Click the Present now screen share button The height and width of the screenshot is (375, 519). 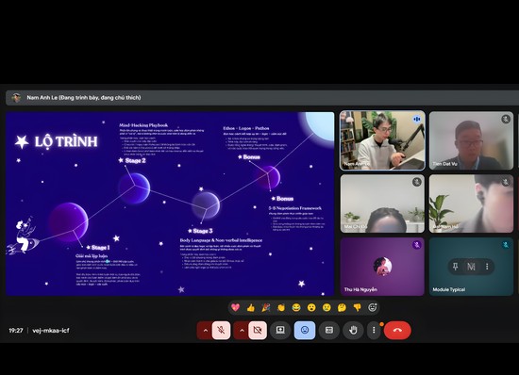coord(280,330)
